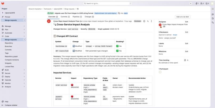Screen dimensions: 215x108
Task: Open pinned Merge requests item
Action: coord(13,20)
